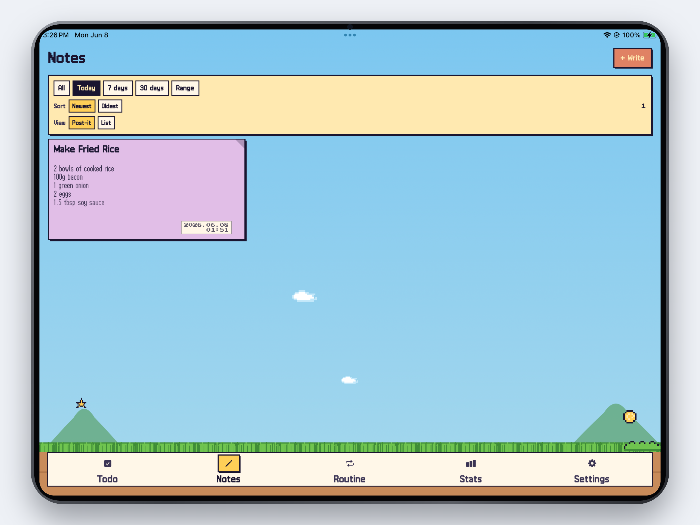Sort notes by Oldest
Image resolution: width=700 pixels, height=525 pixels.
(110, 106)
